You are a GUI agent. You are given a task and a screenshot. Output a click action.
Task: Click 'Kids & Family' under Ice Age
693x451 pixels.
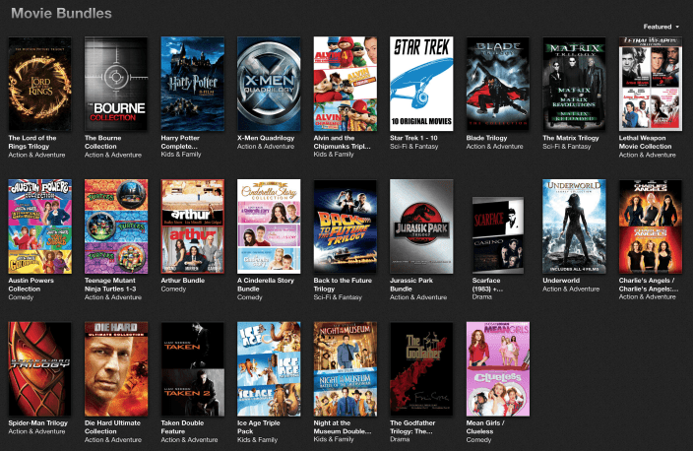coord(257,439)
